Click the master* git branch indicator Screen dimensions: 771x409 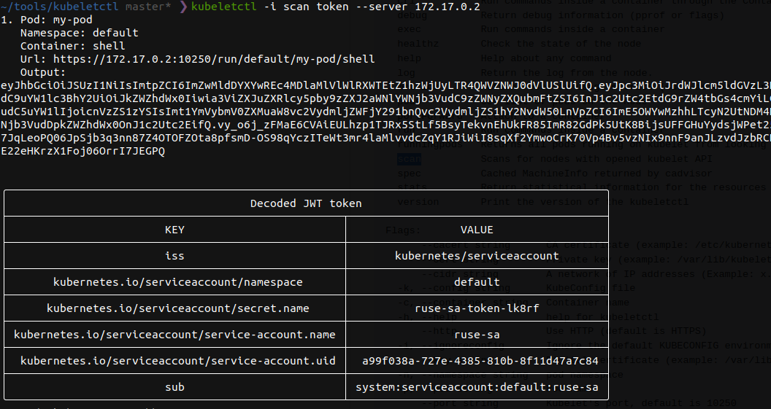click(149, 7)
